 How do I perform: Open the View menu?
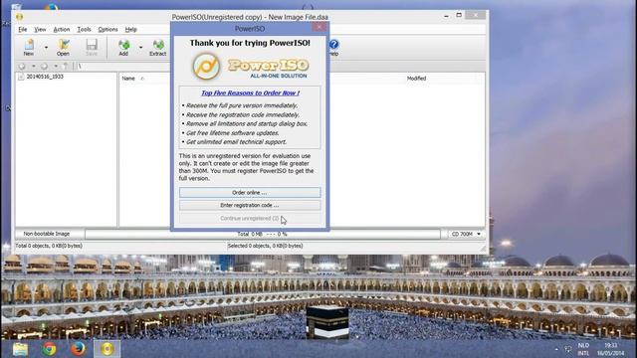click(x=40, y=29)
